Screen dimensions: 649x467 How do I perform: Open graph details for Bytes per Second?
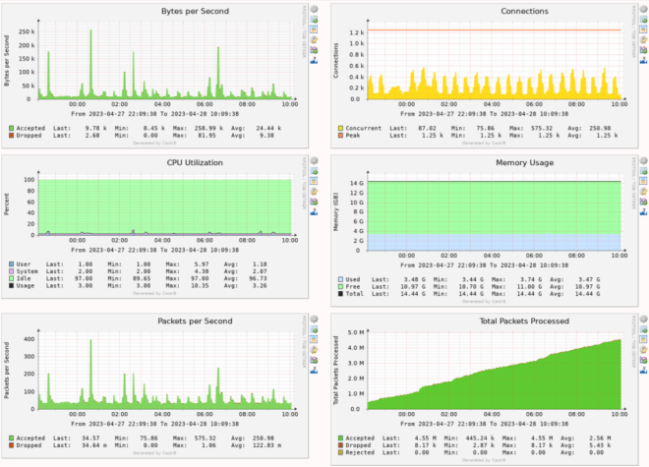coord(315,9)
